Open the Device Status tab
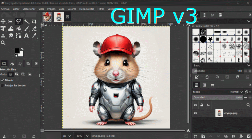Viewport: 252px width, 139px height. pos(12,64)
